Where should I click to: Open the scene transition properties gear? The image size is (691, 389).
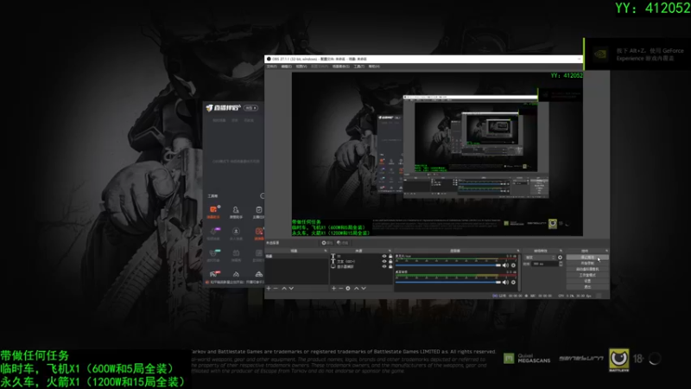click(560, 258)
